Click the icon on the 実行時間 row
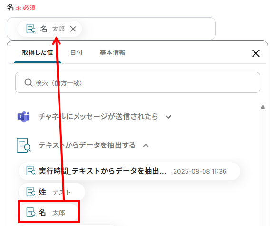 tap(31, 171)
